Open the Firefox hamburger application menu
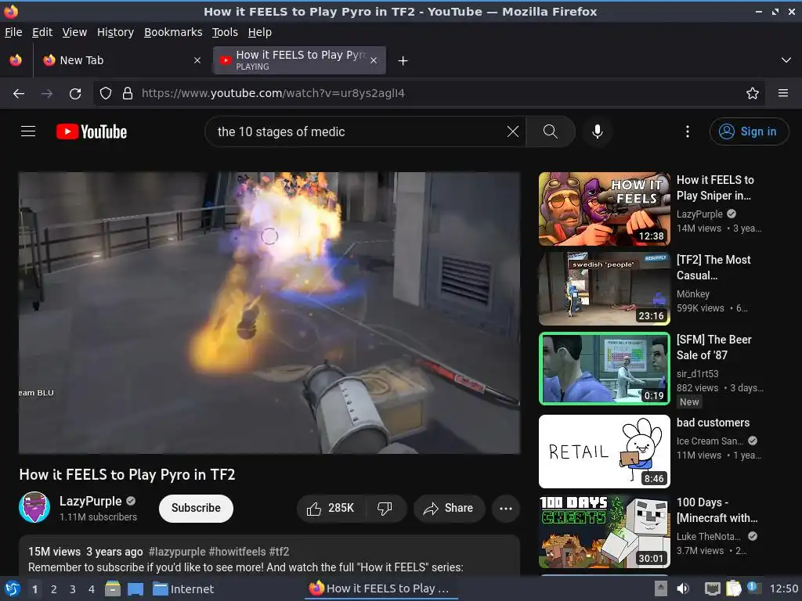The width and height of the screenshot is (802, 601). coord(783,93)
